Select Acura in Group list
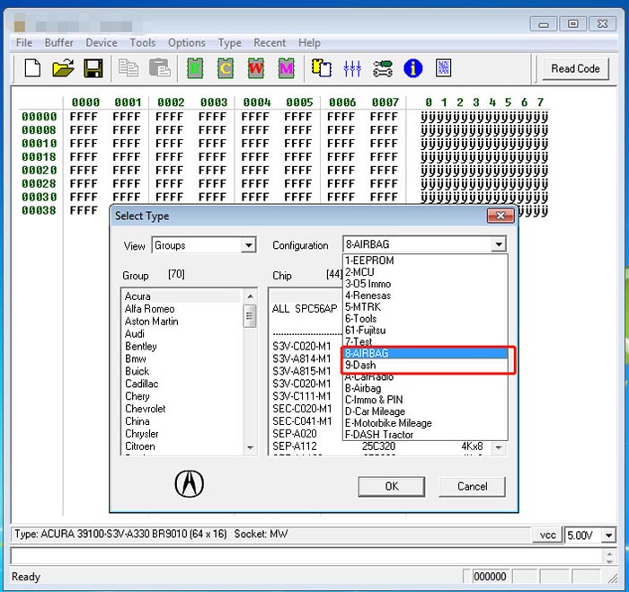Viewport: 629px width, 592px height. click(x=182, y=296)
